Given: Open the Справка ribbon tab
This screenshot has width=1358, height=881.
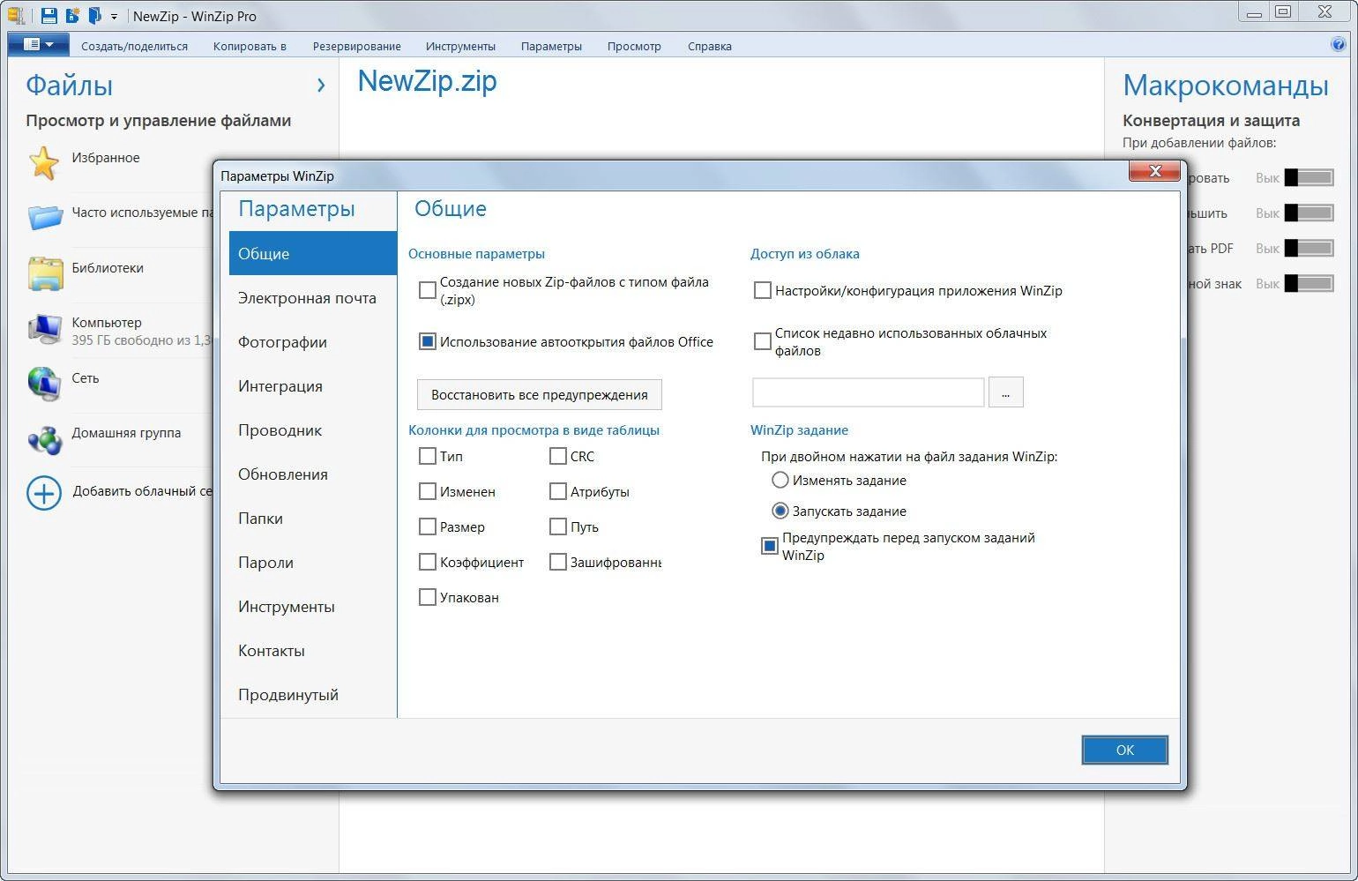Looking at the screenshot, I should 710,46.
